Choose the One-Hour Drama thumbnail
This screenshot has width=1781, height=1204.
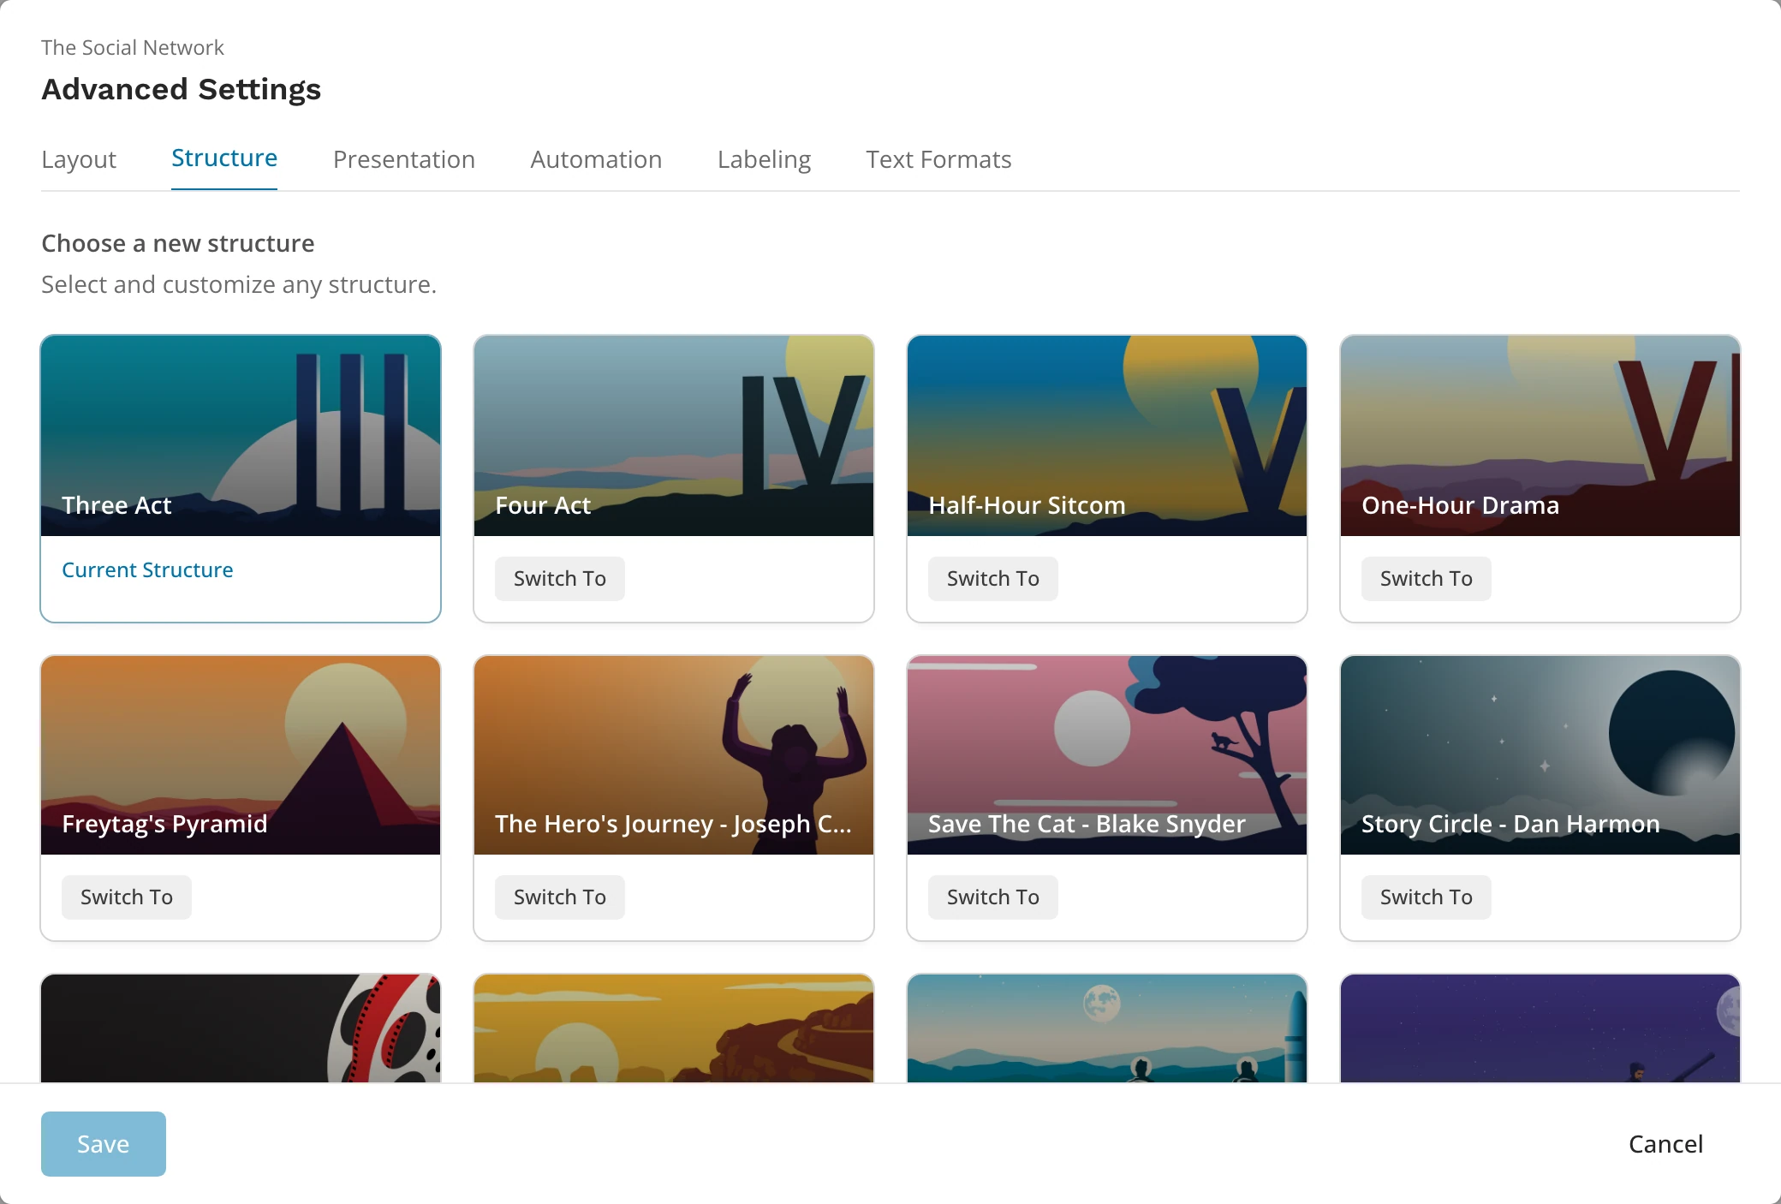pyautogui.click(x=1540, y=436)
